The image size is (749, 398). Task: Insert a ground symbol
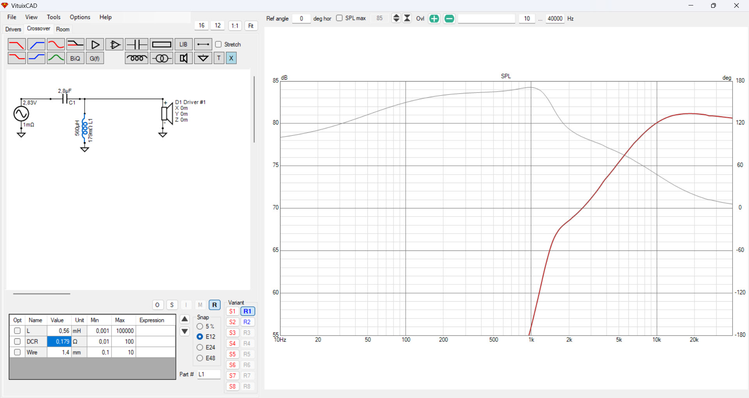[x=203, y=58]
